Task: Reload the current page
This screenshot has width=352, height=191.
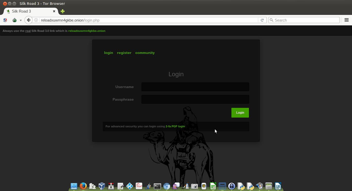Action: [262, 20]
